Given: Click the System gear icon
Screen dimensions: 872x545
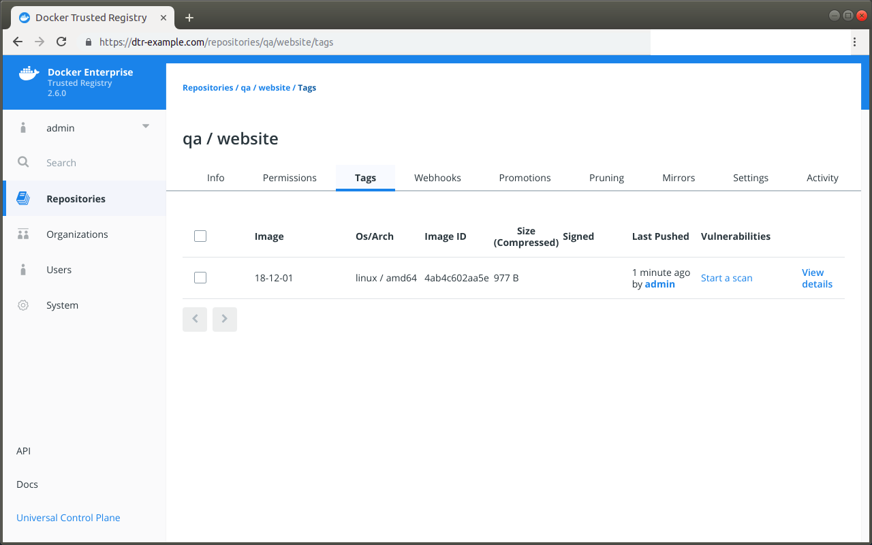Looking at the screenshot, I should (23, 305).
